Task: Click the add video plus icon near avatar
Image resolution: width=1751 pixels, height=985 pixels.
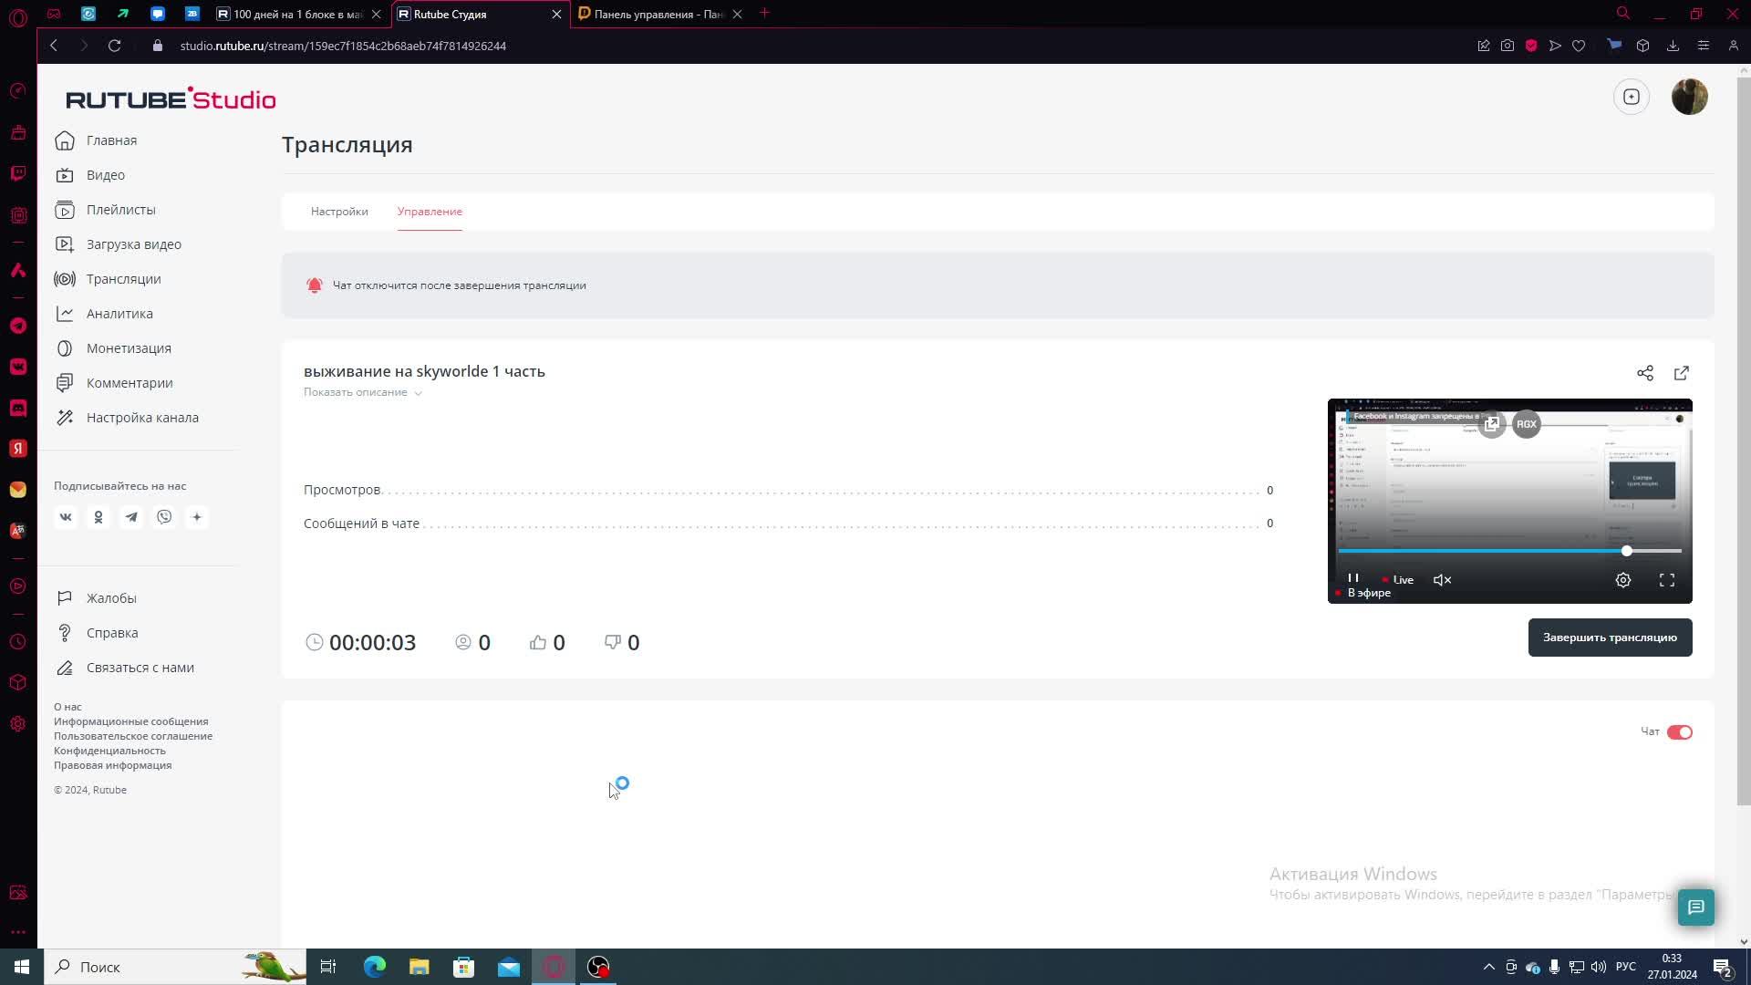Action: click(x=1631, y=97)
